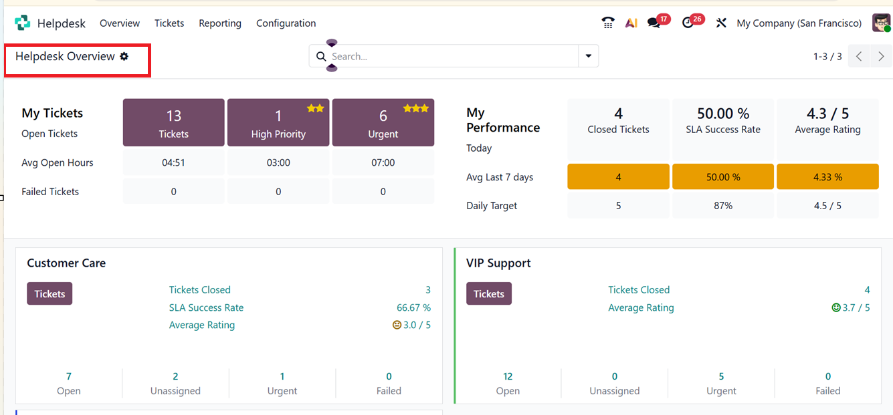
Task: Click the gear icon beside Helpdesk Overview
Action: pos(124,57)
